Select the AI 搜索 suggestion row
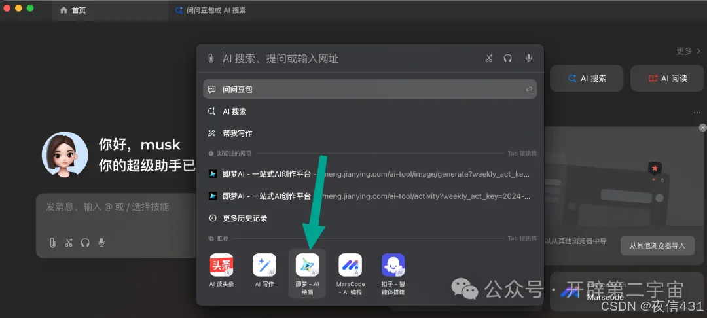Screen dimensions: 707x318 tap(370, 111)
